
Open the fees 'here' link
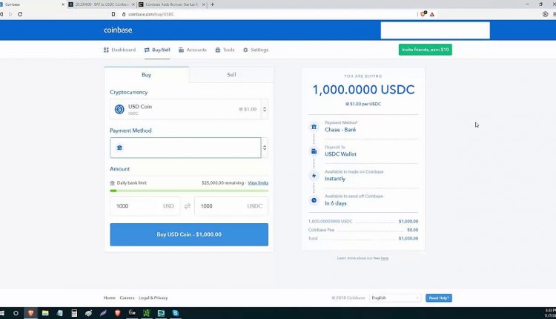(385, 258)
